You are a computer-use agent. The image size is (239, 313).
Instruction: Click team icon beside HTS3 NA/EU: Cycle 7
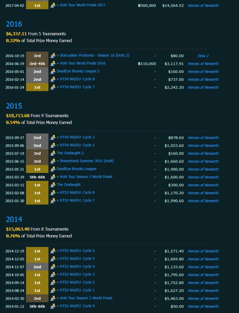pyautogui.click(x=53, y=201)
